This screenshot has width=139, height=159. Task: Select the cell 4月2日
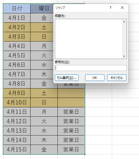[17, 27]
